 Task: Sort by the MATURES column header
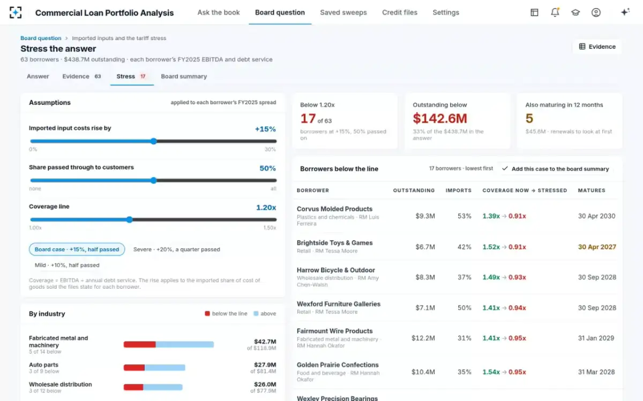tap(592, 190)
